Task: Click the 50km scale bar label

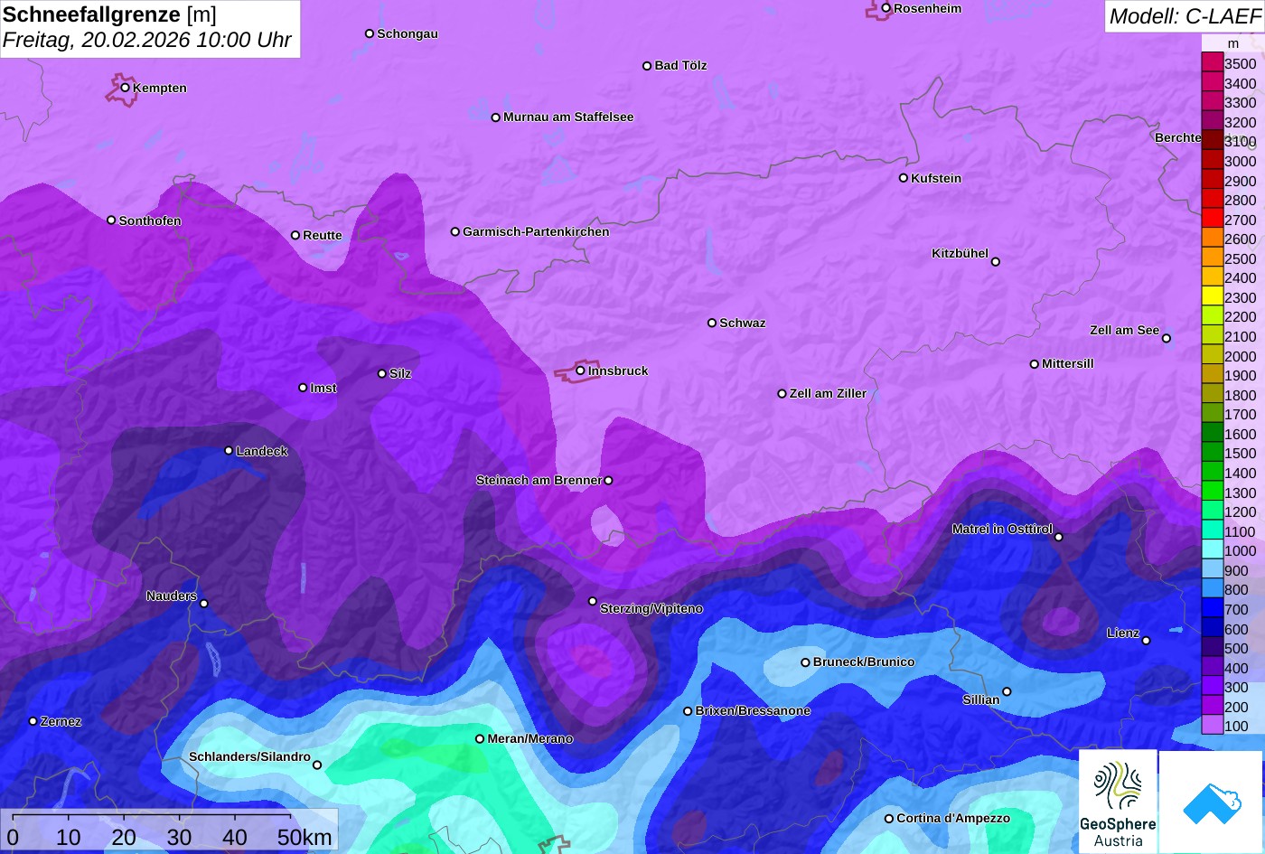Action: coord(305,837)
